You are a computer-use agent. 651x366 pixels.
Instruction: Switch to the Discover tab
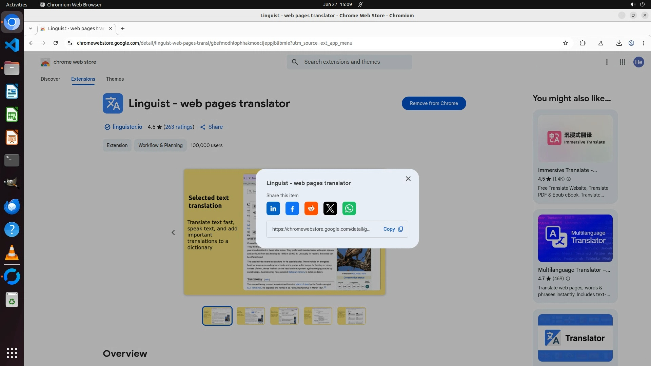coord(50,79)
